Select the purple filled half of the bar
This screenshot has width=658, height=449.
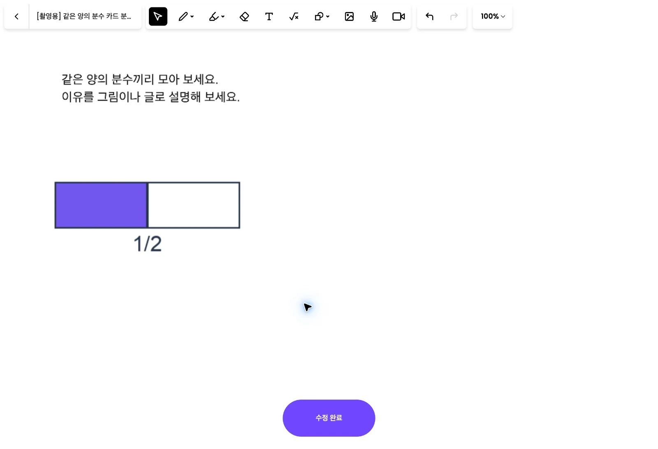click(101, 205)
